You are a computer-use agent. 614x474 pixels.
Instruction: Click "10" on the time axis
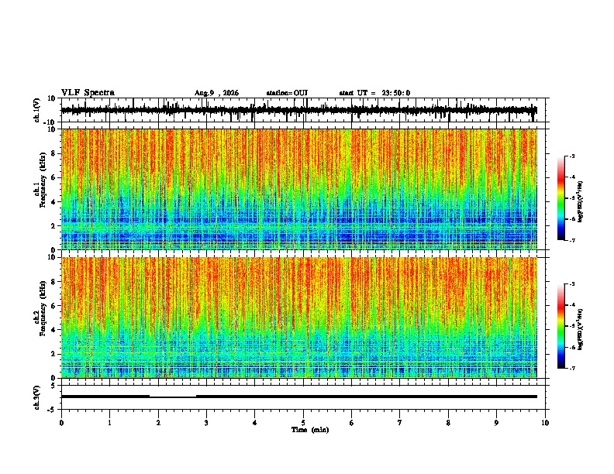click(545, 423)
